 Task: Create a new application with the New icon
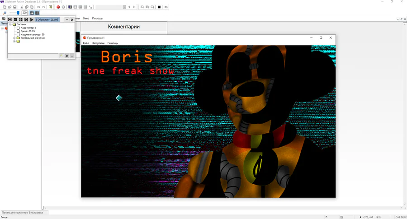(5, 7)
